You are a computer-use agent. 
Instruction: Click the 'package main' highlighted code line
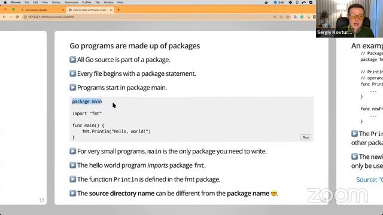click(87, 102)
